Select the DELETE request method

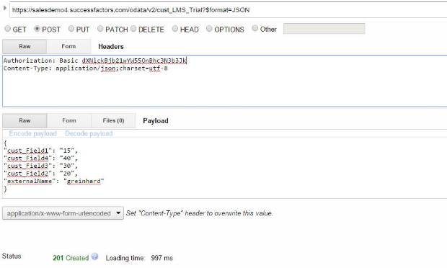(133, 29)
